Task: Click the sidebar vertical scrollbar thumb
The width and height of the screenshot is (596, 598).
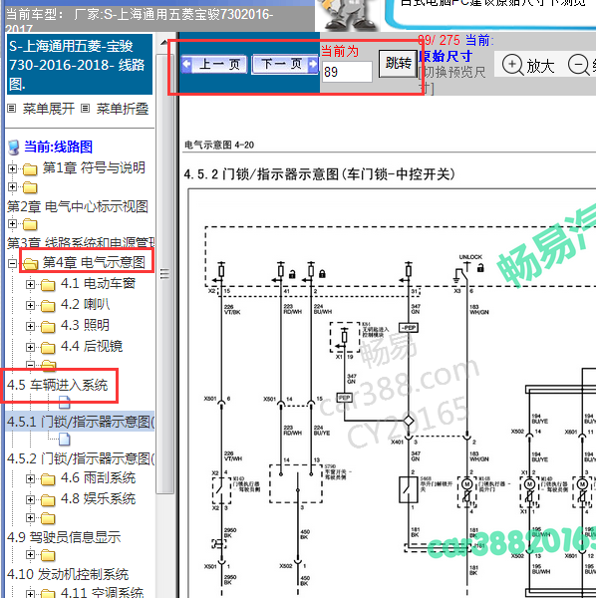Action: 164,273
